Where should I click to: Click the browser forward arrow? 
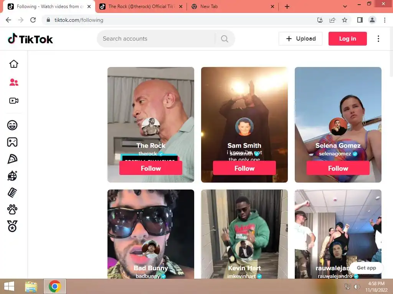[x=21, y=20]
